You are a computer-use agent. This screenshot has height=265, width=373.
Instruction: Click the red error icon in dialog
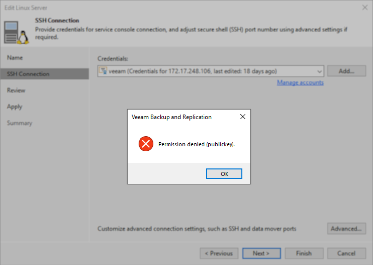(x=146, y=144)
